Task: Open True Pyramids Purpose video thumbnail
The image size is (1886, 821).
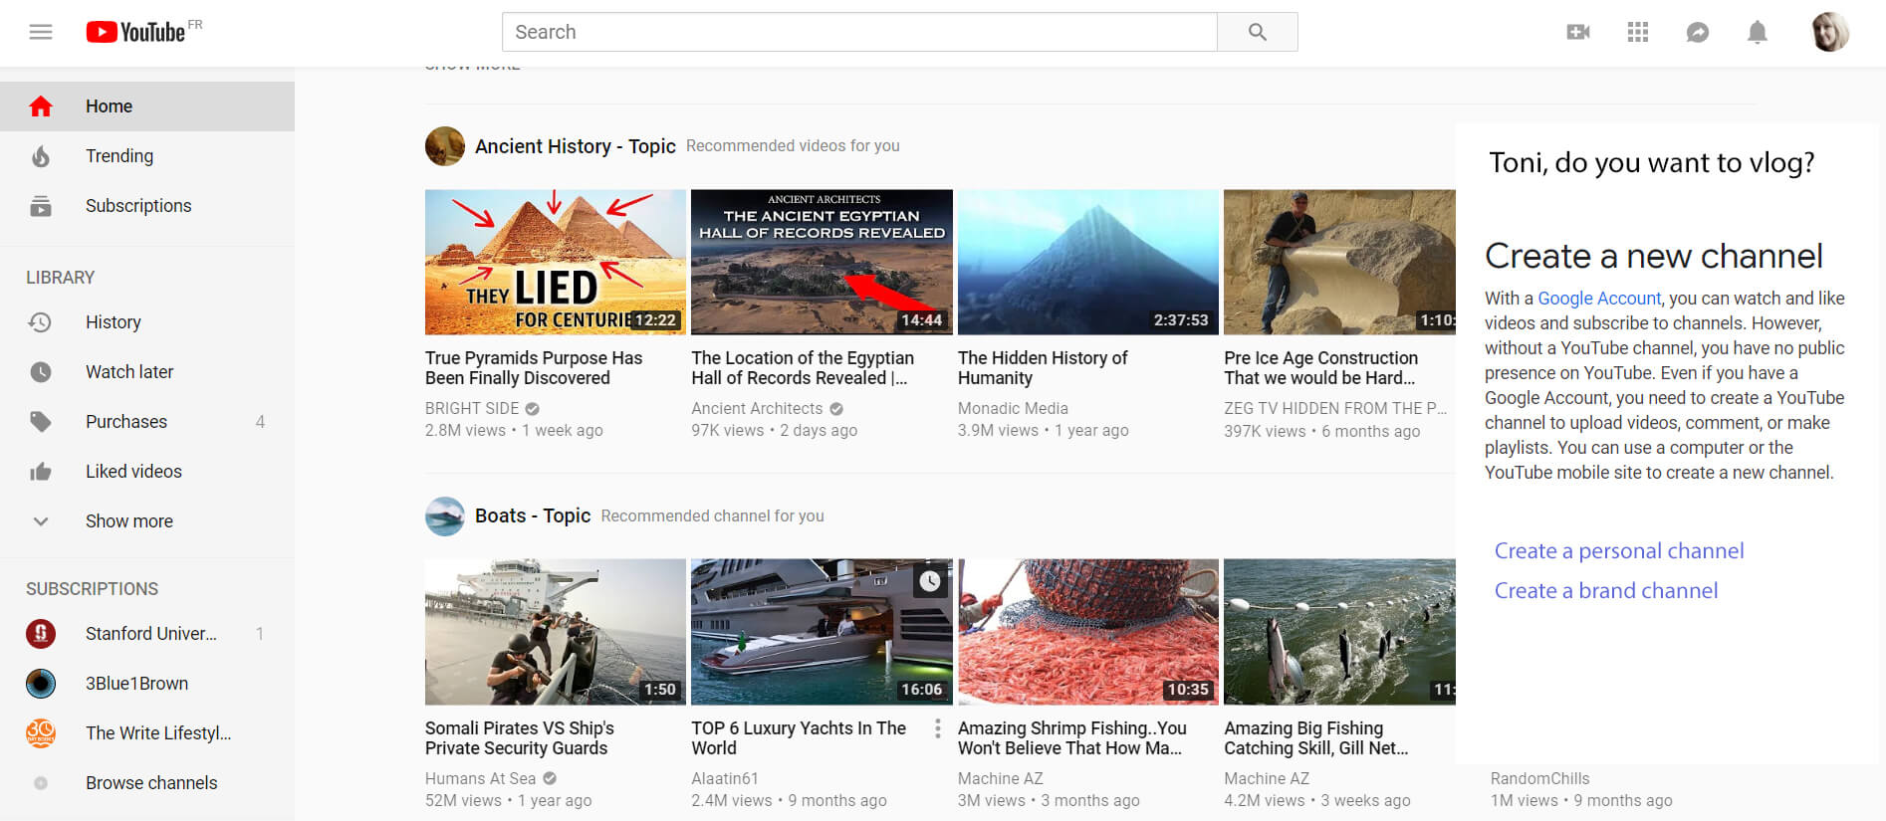Action: tap(556, 262)
